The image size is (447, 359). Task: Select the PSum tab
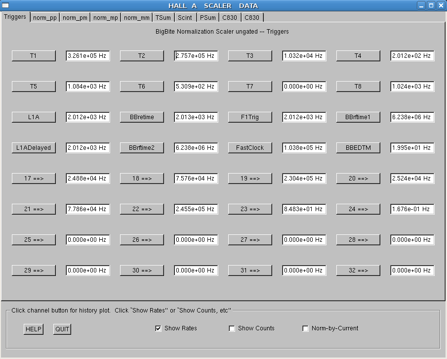click(x=208, y=18)
